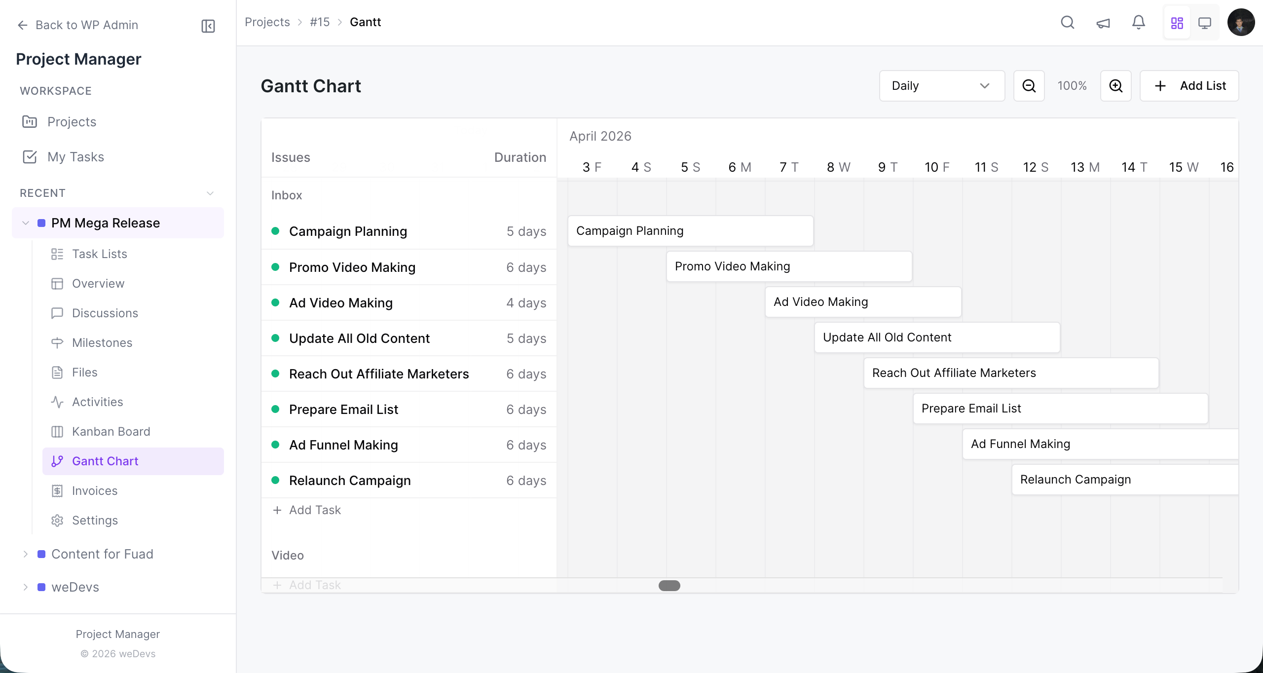View the project Files

85,372
